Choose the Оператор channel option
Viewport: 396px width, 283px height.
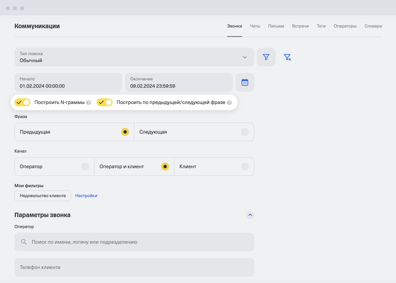[x=54, y=167]
